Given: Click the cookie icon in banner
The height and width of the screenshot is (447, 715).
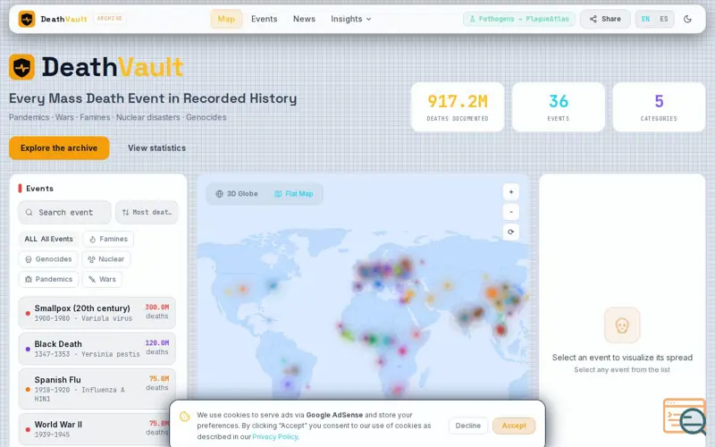Looking at the screenshot, I should [x=185, y=416].
